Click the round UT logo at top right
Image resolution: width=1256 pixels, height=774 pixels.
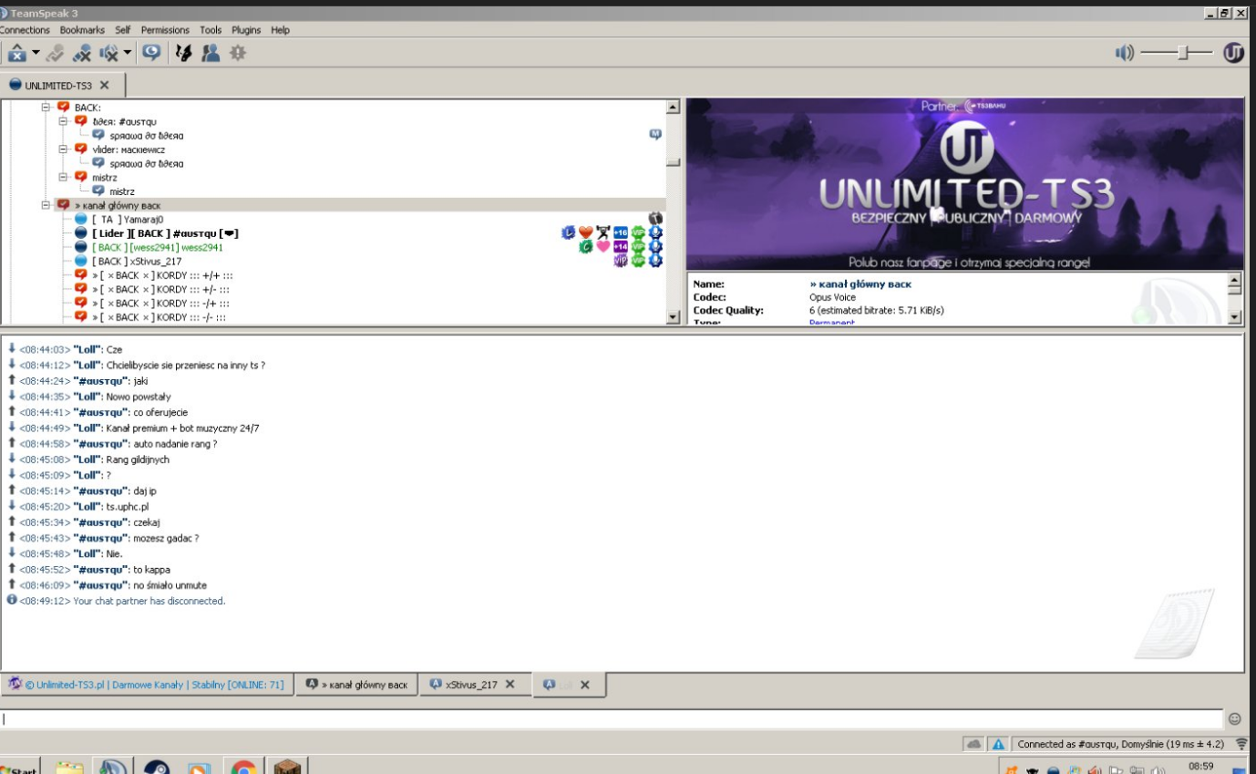click(1233, 54)
